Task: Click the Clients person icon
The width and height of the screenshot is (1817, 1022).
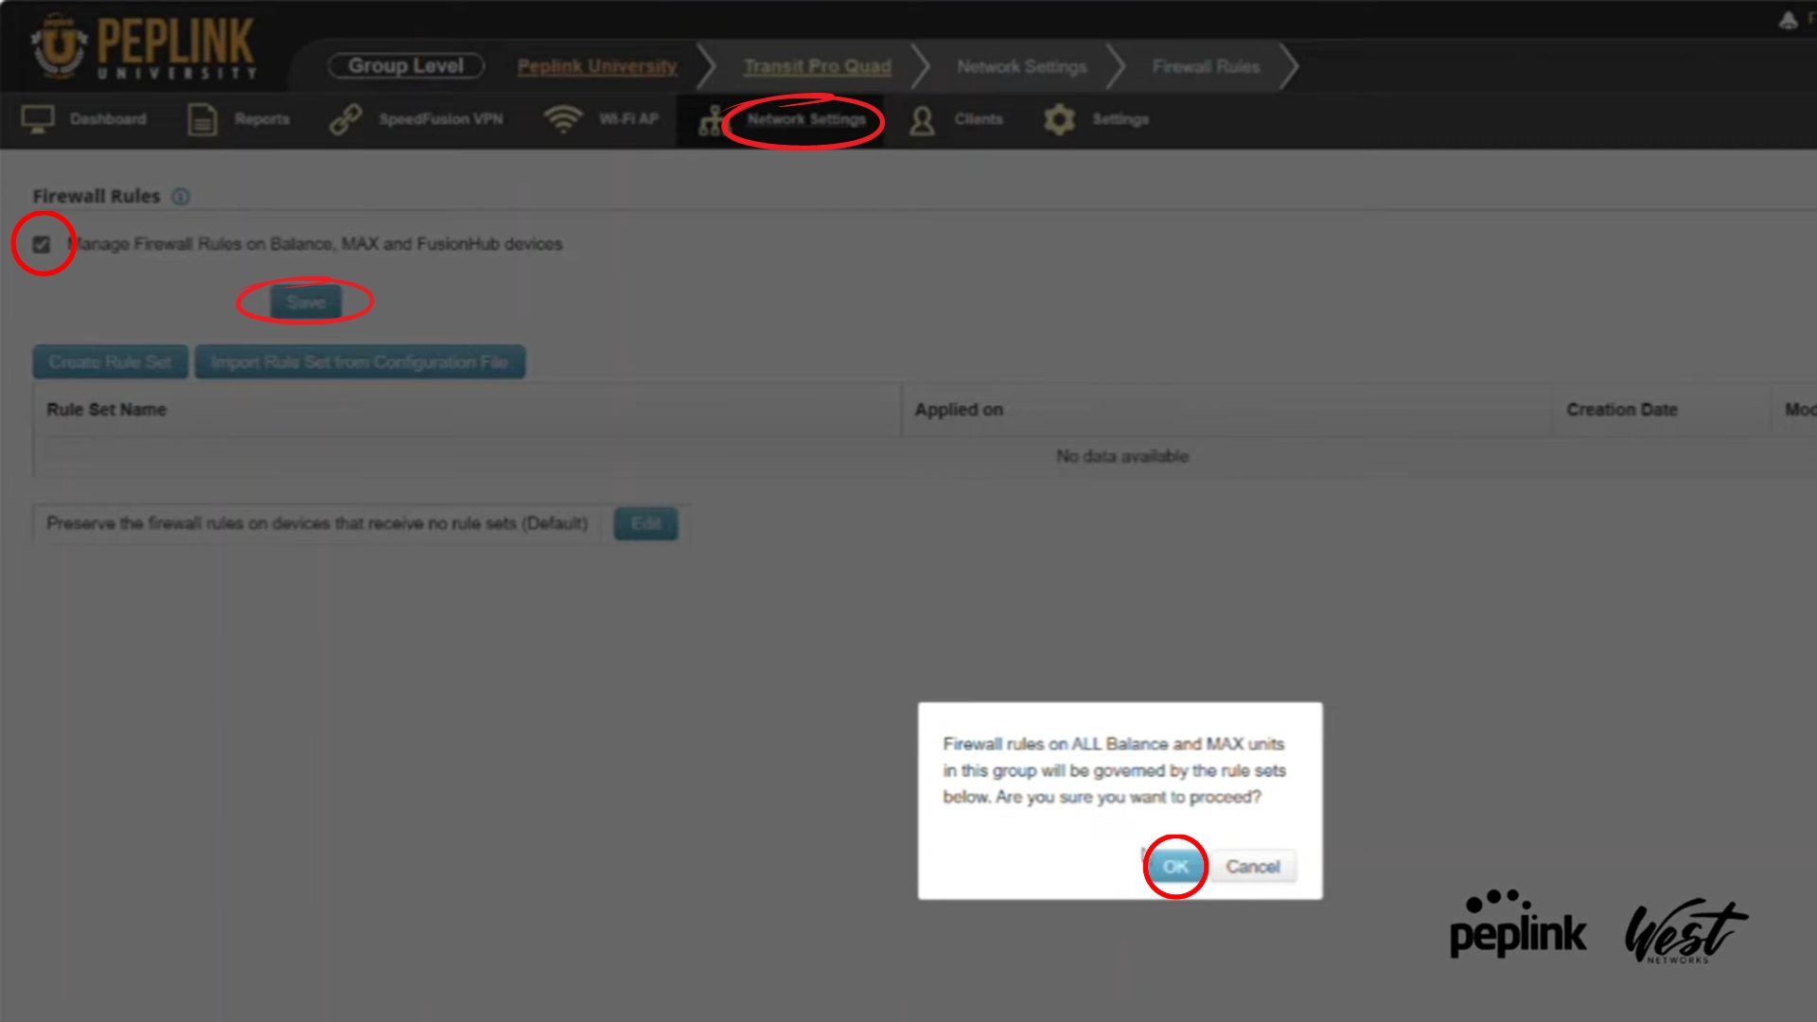Action: pyautogui.click(x=922, y=120)
